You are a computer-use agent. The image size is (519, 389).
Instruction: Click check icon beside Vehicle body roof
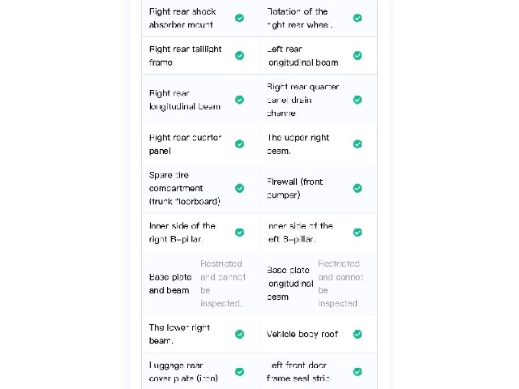click(x=358, y=334)
